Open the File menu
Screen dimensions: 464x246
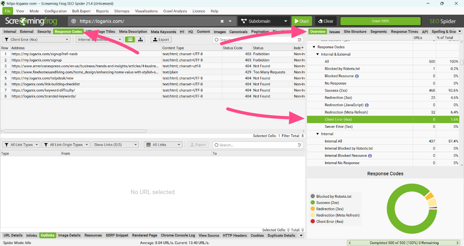(8, 11)
